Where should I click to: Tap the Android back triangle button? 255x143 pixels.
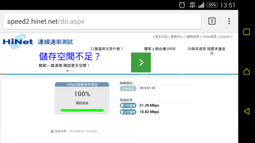coord(246,111)
